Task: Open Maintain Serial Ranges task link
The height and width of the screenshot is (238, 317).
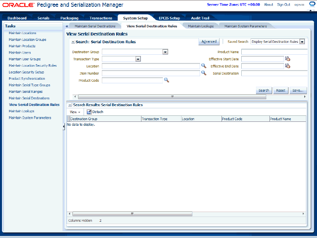Action: point(26,92)
